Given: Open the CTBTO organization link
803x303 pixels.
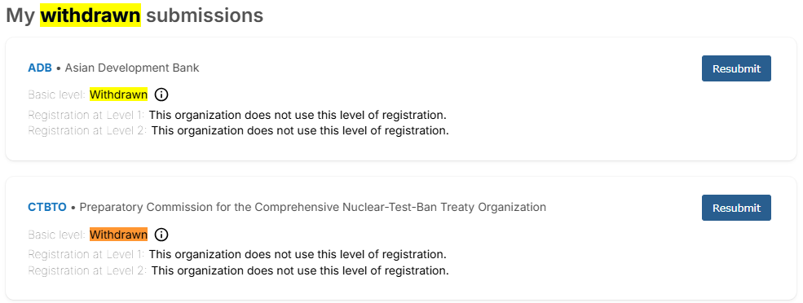Looking at the screenshot, I should (x=47, y=207).
